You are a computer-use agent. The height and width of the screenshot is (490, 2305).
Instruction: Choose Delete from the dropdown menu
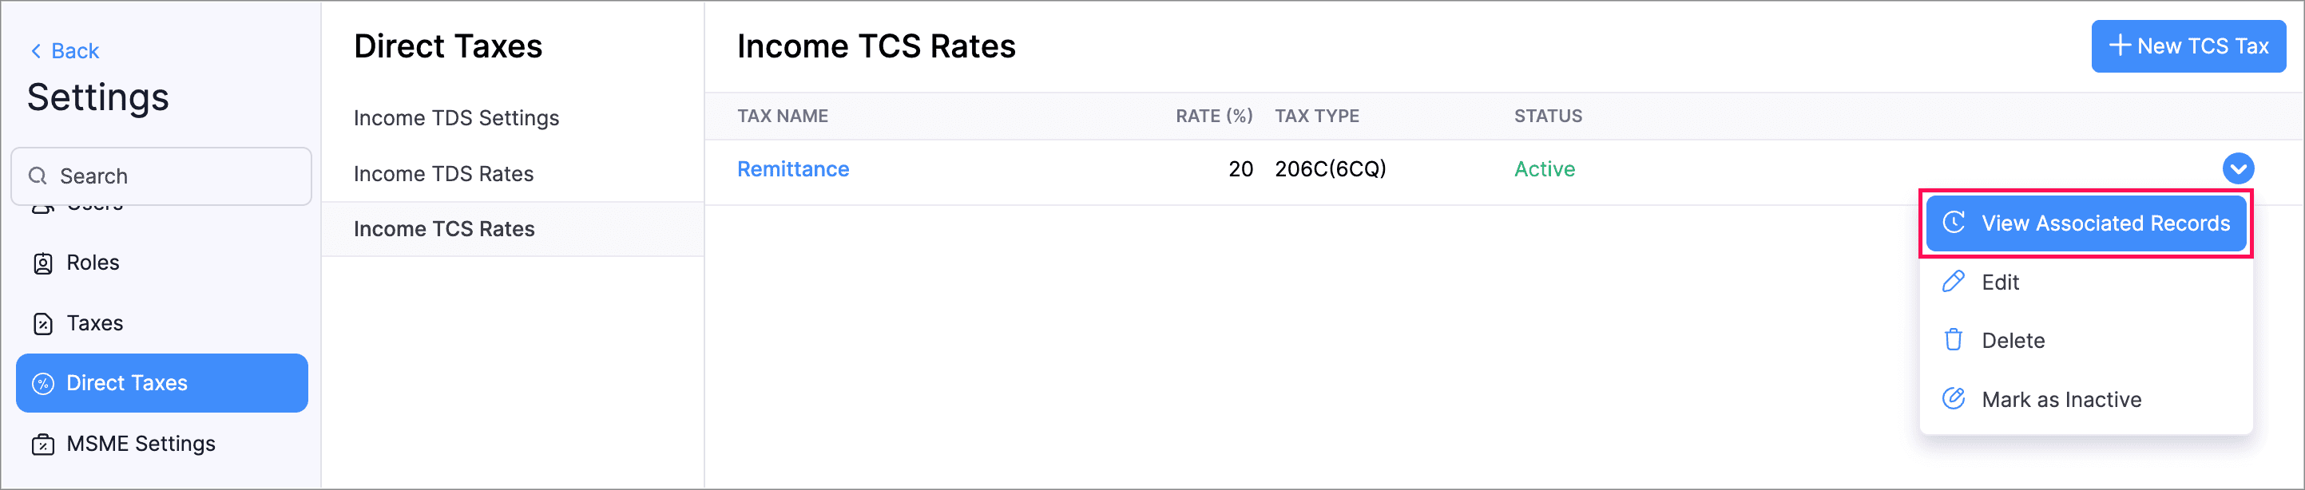(2013, 341)
